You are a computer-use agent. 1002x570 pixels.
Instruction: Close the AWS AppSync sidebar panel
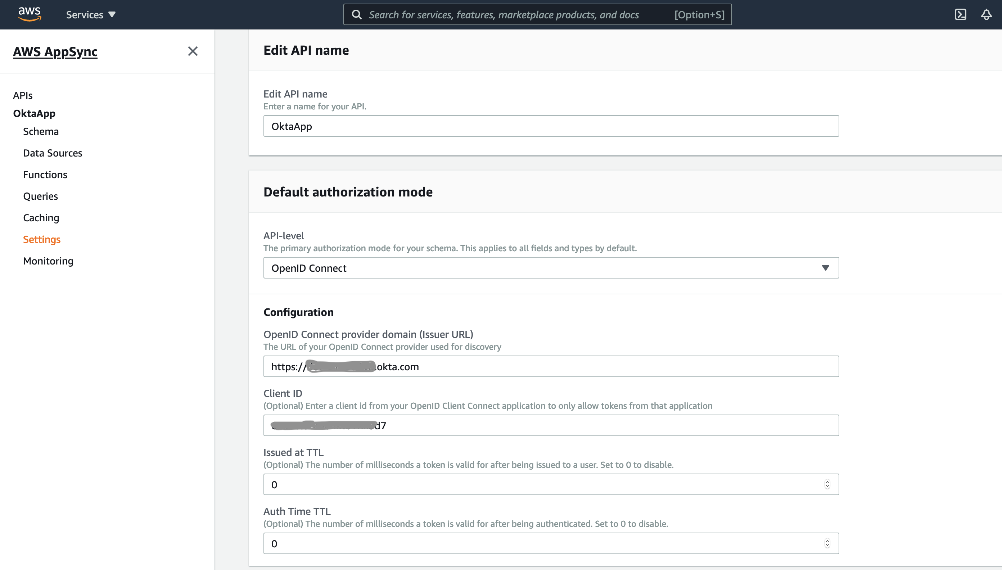(193, 51)
